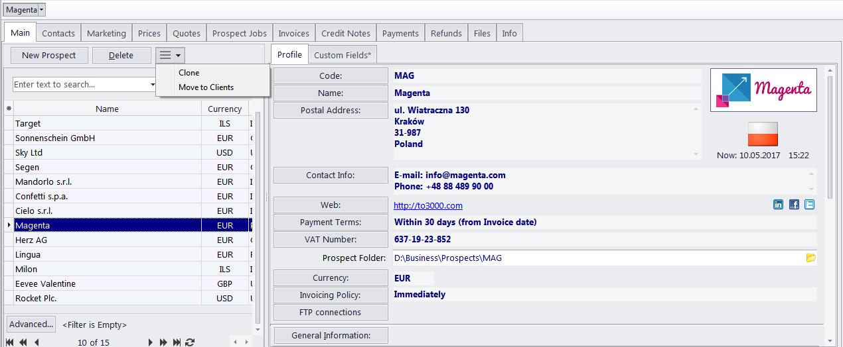Open the LinkedIn profile icon
Screen dimensions: 843x347
(778, 205)
